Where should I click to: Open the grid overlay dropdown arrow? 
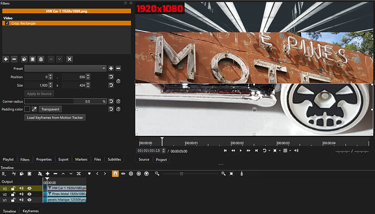290,150
